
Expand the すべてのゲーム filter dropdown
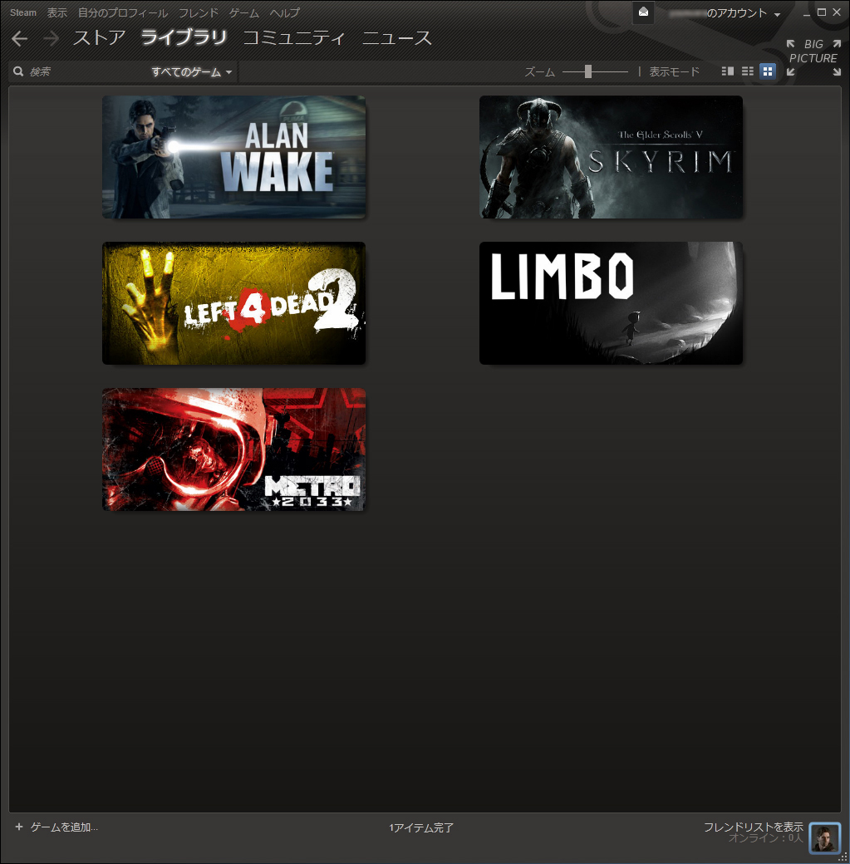pyautogui.click(x=191, y=71)
